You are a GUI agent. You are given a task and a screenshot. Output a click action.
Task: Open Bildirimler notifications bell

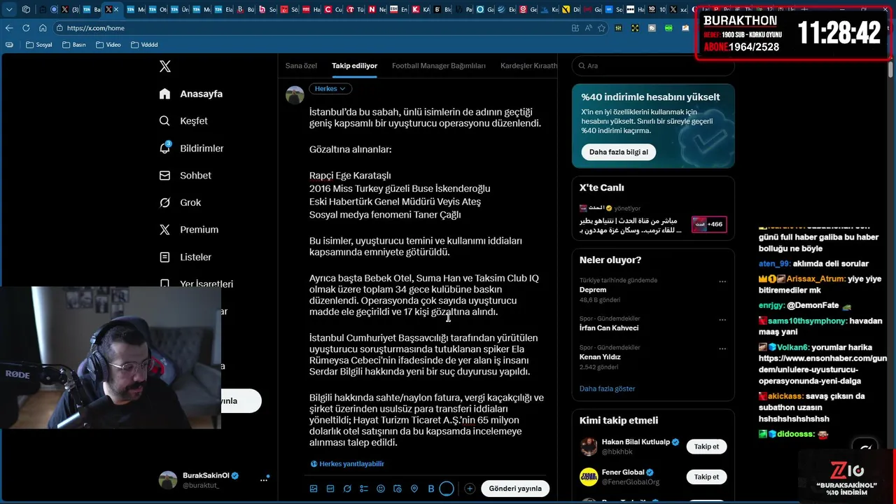(164, 148)
